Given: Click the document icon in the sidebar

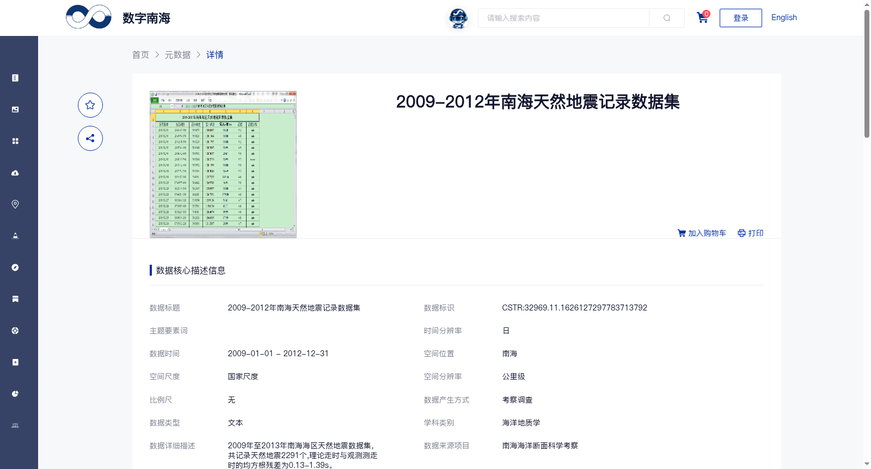Looking at the screenshot, I should (x=15, y=78).
